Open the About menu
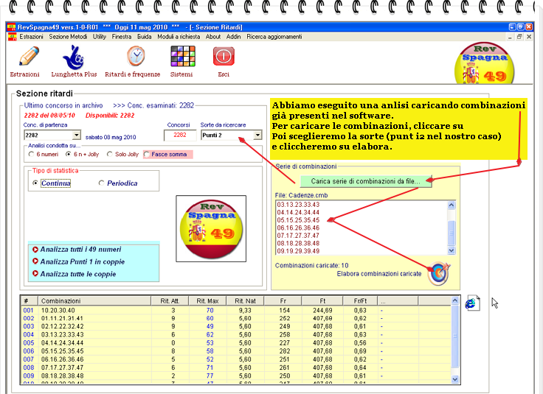Image resolution: width=543 pixels, height=394 pixels. click(213, 37)
